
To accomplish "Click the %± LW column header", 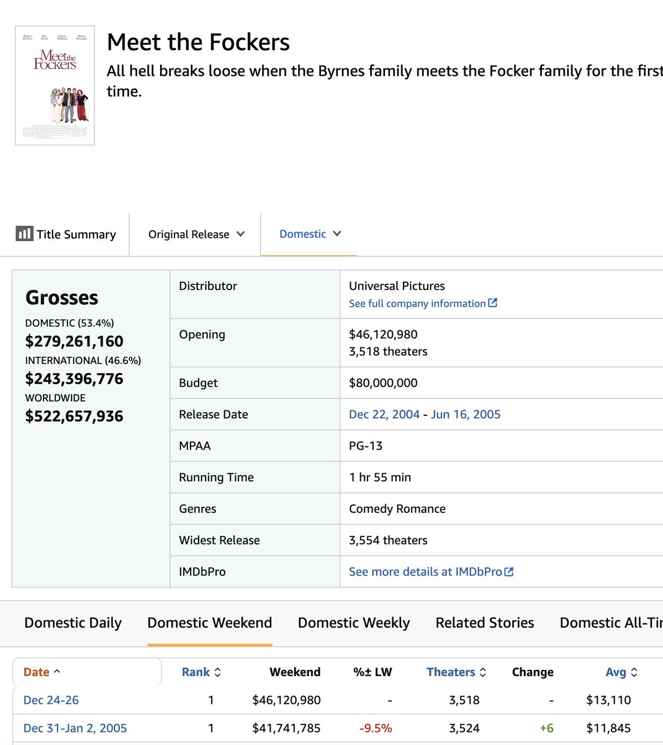I will 372,672.
